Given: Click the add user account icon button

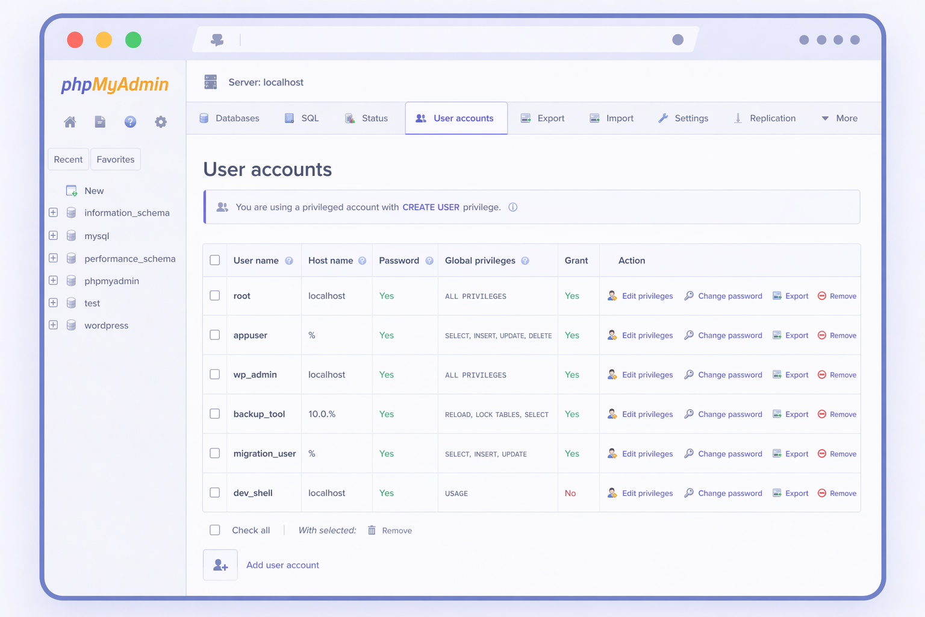Looking at the screenshot, I should (x=220, y=565).
